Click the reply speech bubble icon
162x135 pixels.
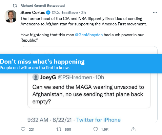coord(23,129)
